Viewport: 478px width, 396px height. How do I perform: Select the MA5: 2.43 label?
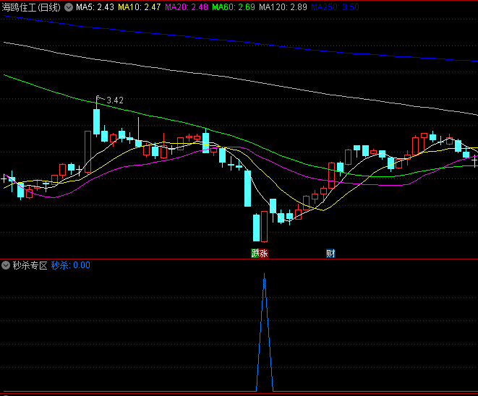click(x=95, y=7)
